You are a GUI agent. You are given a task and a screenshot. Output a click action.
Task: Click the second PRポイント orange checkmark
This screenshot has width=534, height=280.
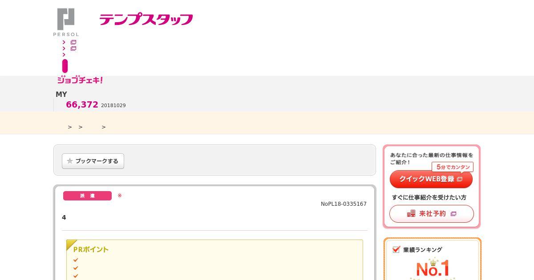(76, 268)
